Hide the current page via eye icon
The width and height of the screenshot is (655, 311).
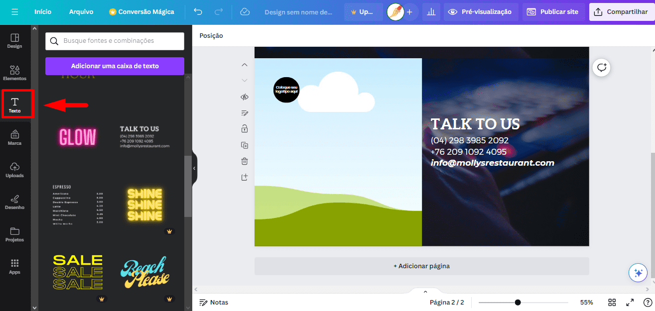point(245,97)
